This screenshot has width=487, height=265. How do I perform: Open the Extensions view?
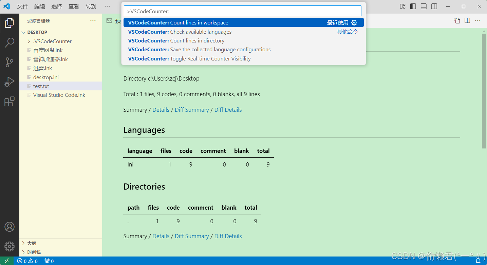point(10,102)
